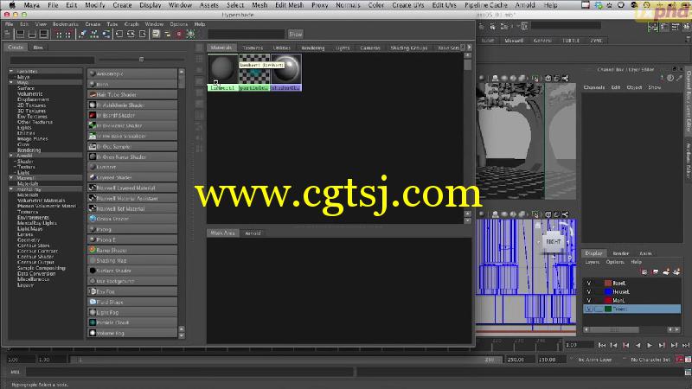Create a Particle Cloud node

pos(132,322)
